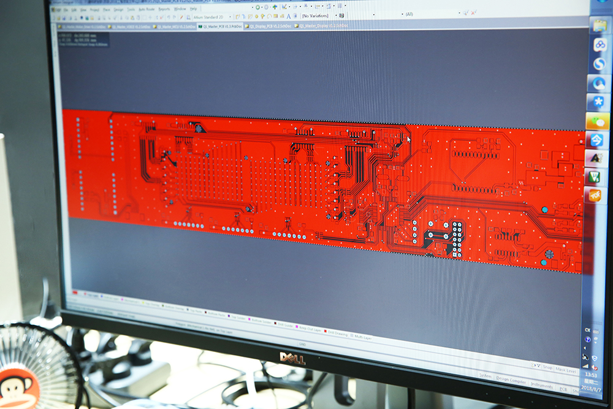
Task: Click the red layer color swatch
Action: 75,292
